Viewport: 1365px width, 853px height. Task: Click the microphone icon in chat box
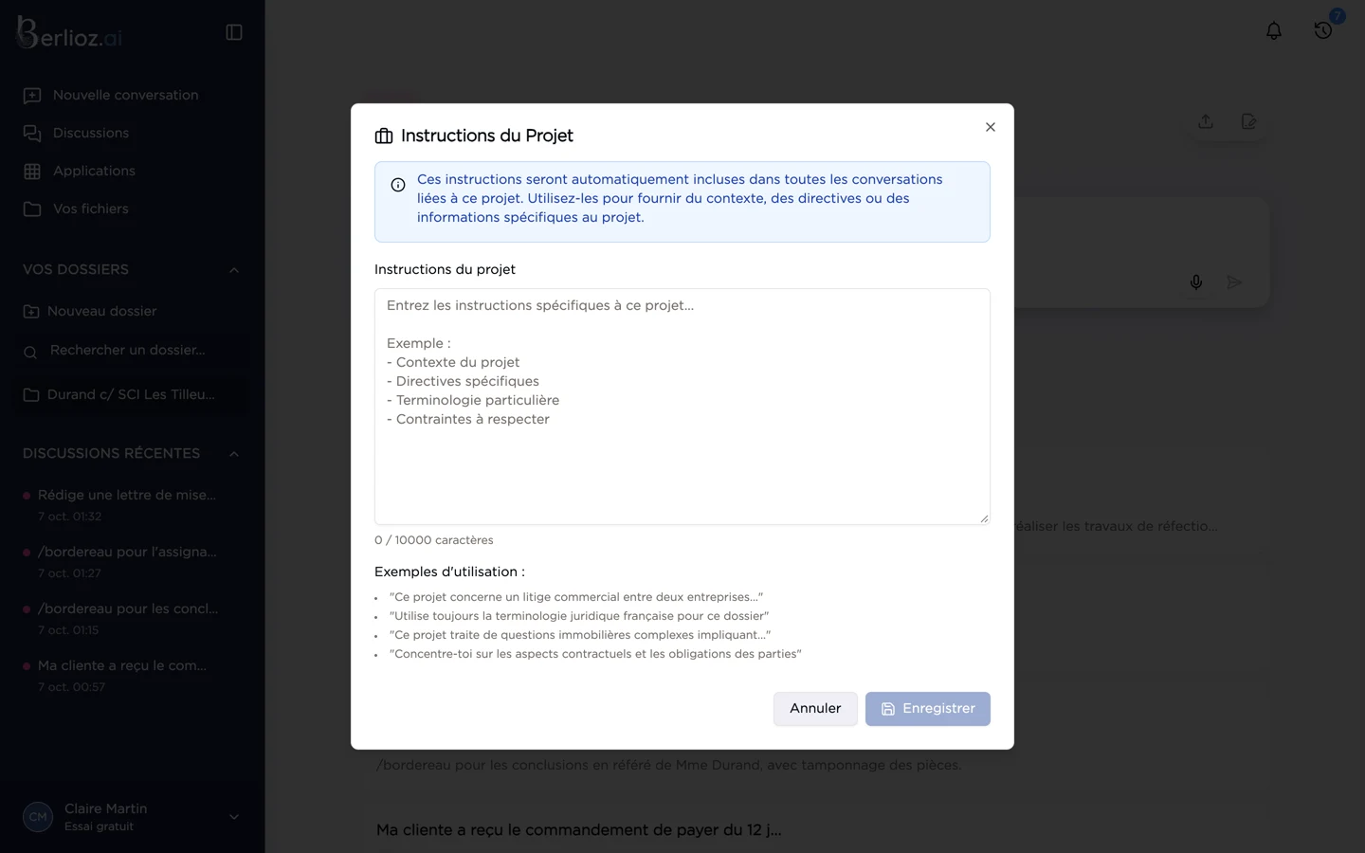pos(1196,282)
